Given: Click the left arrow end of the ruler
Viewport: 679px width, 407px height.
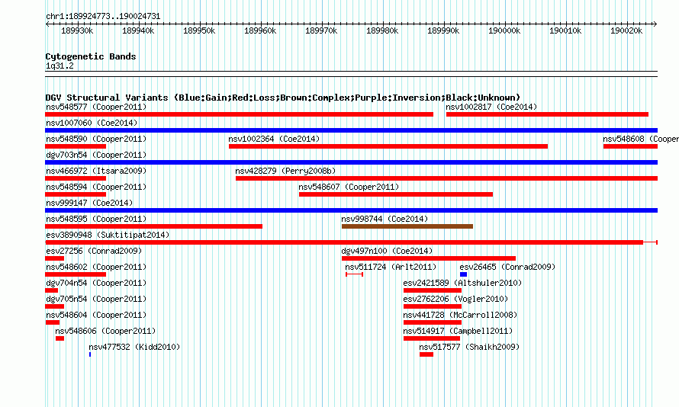Looking at the screenshot, I should coord(47,24).
